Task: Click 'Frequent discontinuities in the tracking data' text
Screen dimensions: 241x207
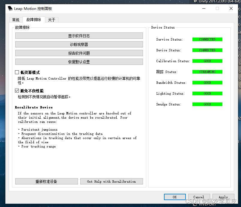Action: coord(62,134)
